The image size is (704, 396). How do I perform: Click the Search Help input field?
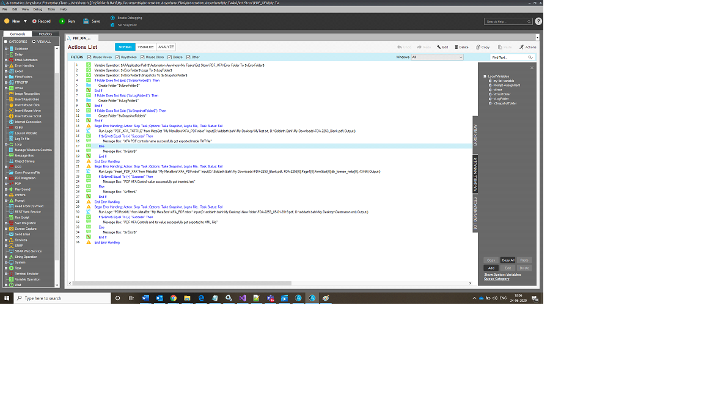(x=508, y=21)
